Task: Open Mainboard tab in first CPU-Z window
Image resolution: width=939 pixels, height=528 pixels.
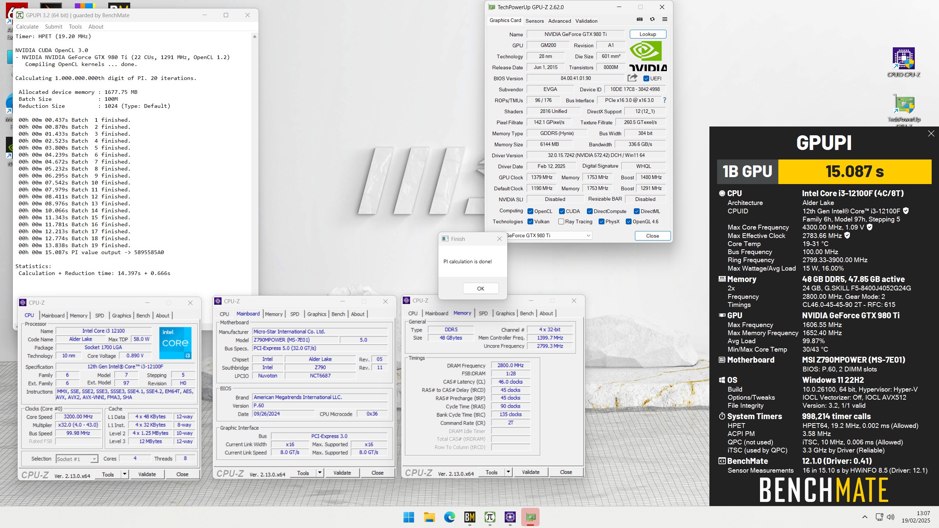Action: (x=53, y=315)
